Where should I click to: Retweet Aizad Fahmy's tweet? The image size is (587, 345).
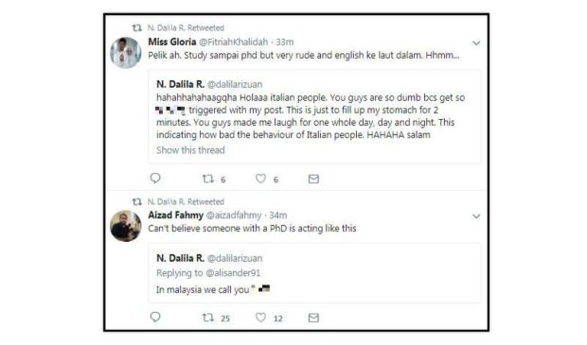[208, 318]
